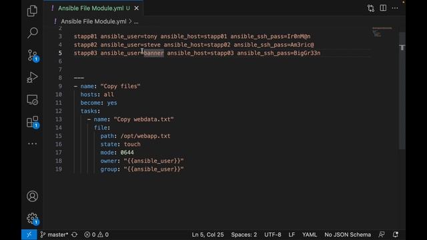
Task: Show additional views ellipsis in activity bar
Action: 32,144
